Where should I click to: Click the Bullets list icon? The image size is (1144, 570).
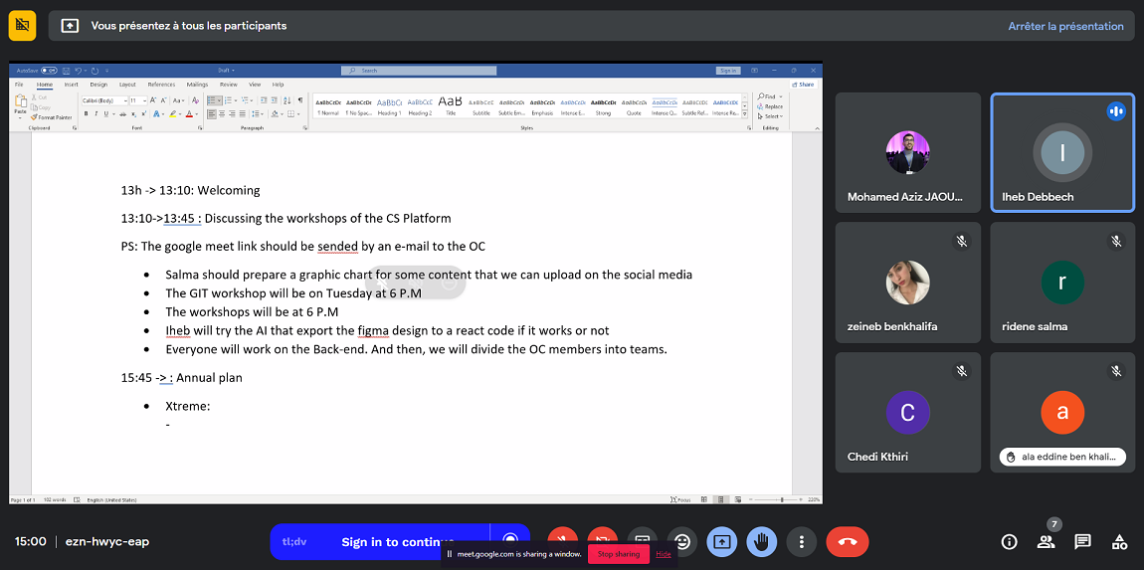pos(212,100)
